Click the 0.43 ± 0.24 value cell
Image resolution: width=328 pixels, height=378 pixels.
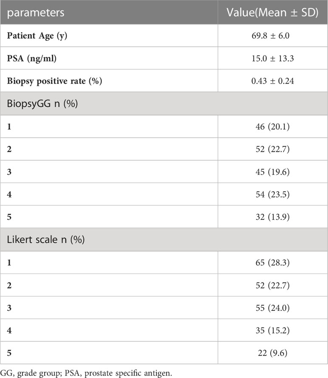273,81
